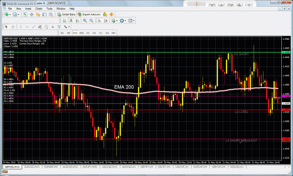Toggle the Terminal panel icon
293x176 pixels.
pyautogui.click(x=44, y=15)
